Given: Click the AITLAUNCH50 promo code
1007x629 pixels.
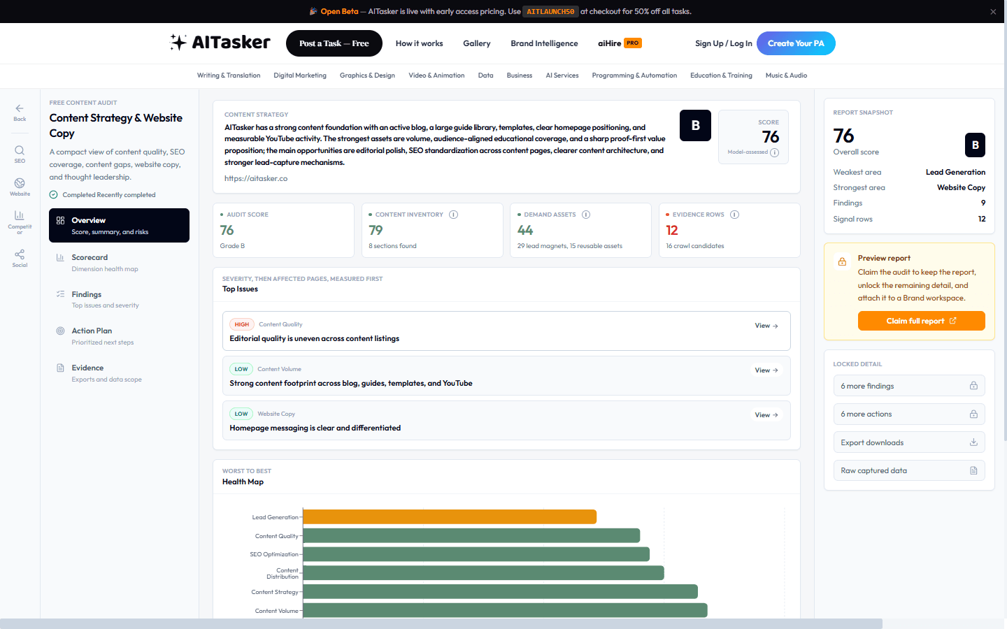Looking at the screenshot, I should click(550, 11).
